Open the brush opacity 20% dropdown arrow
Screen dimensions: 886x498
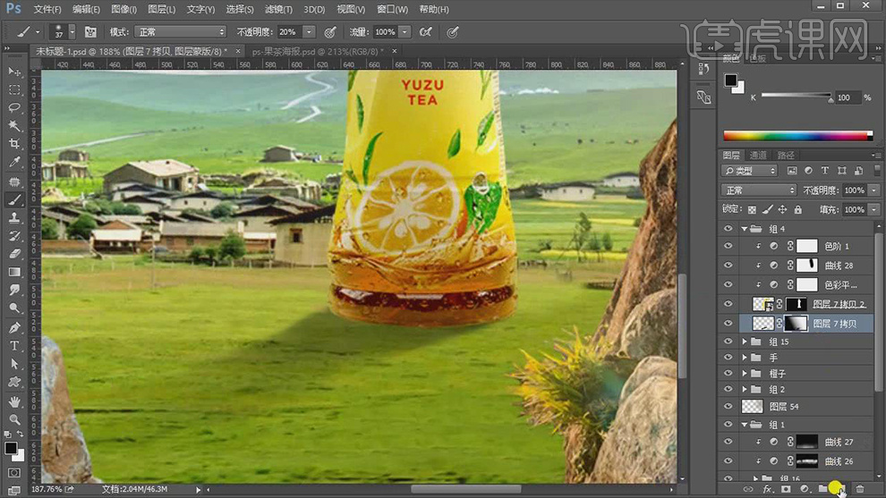coord(309,32)
